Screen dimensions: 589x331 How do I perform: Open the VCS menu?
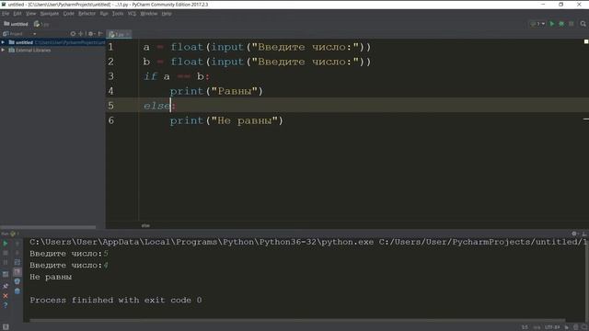tap(132, 14)
